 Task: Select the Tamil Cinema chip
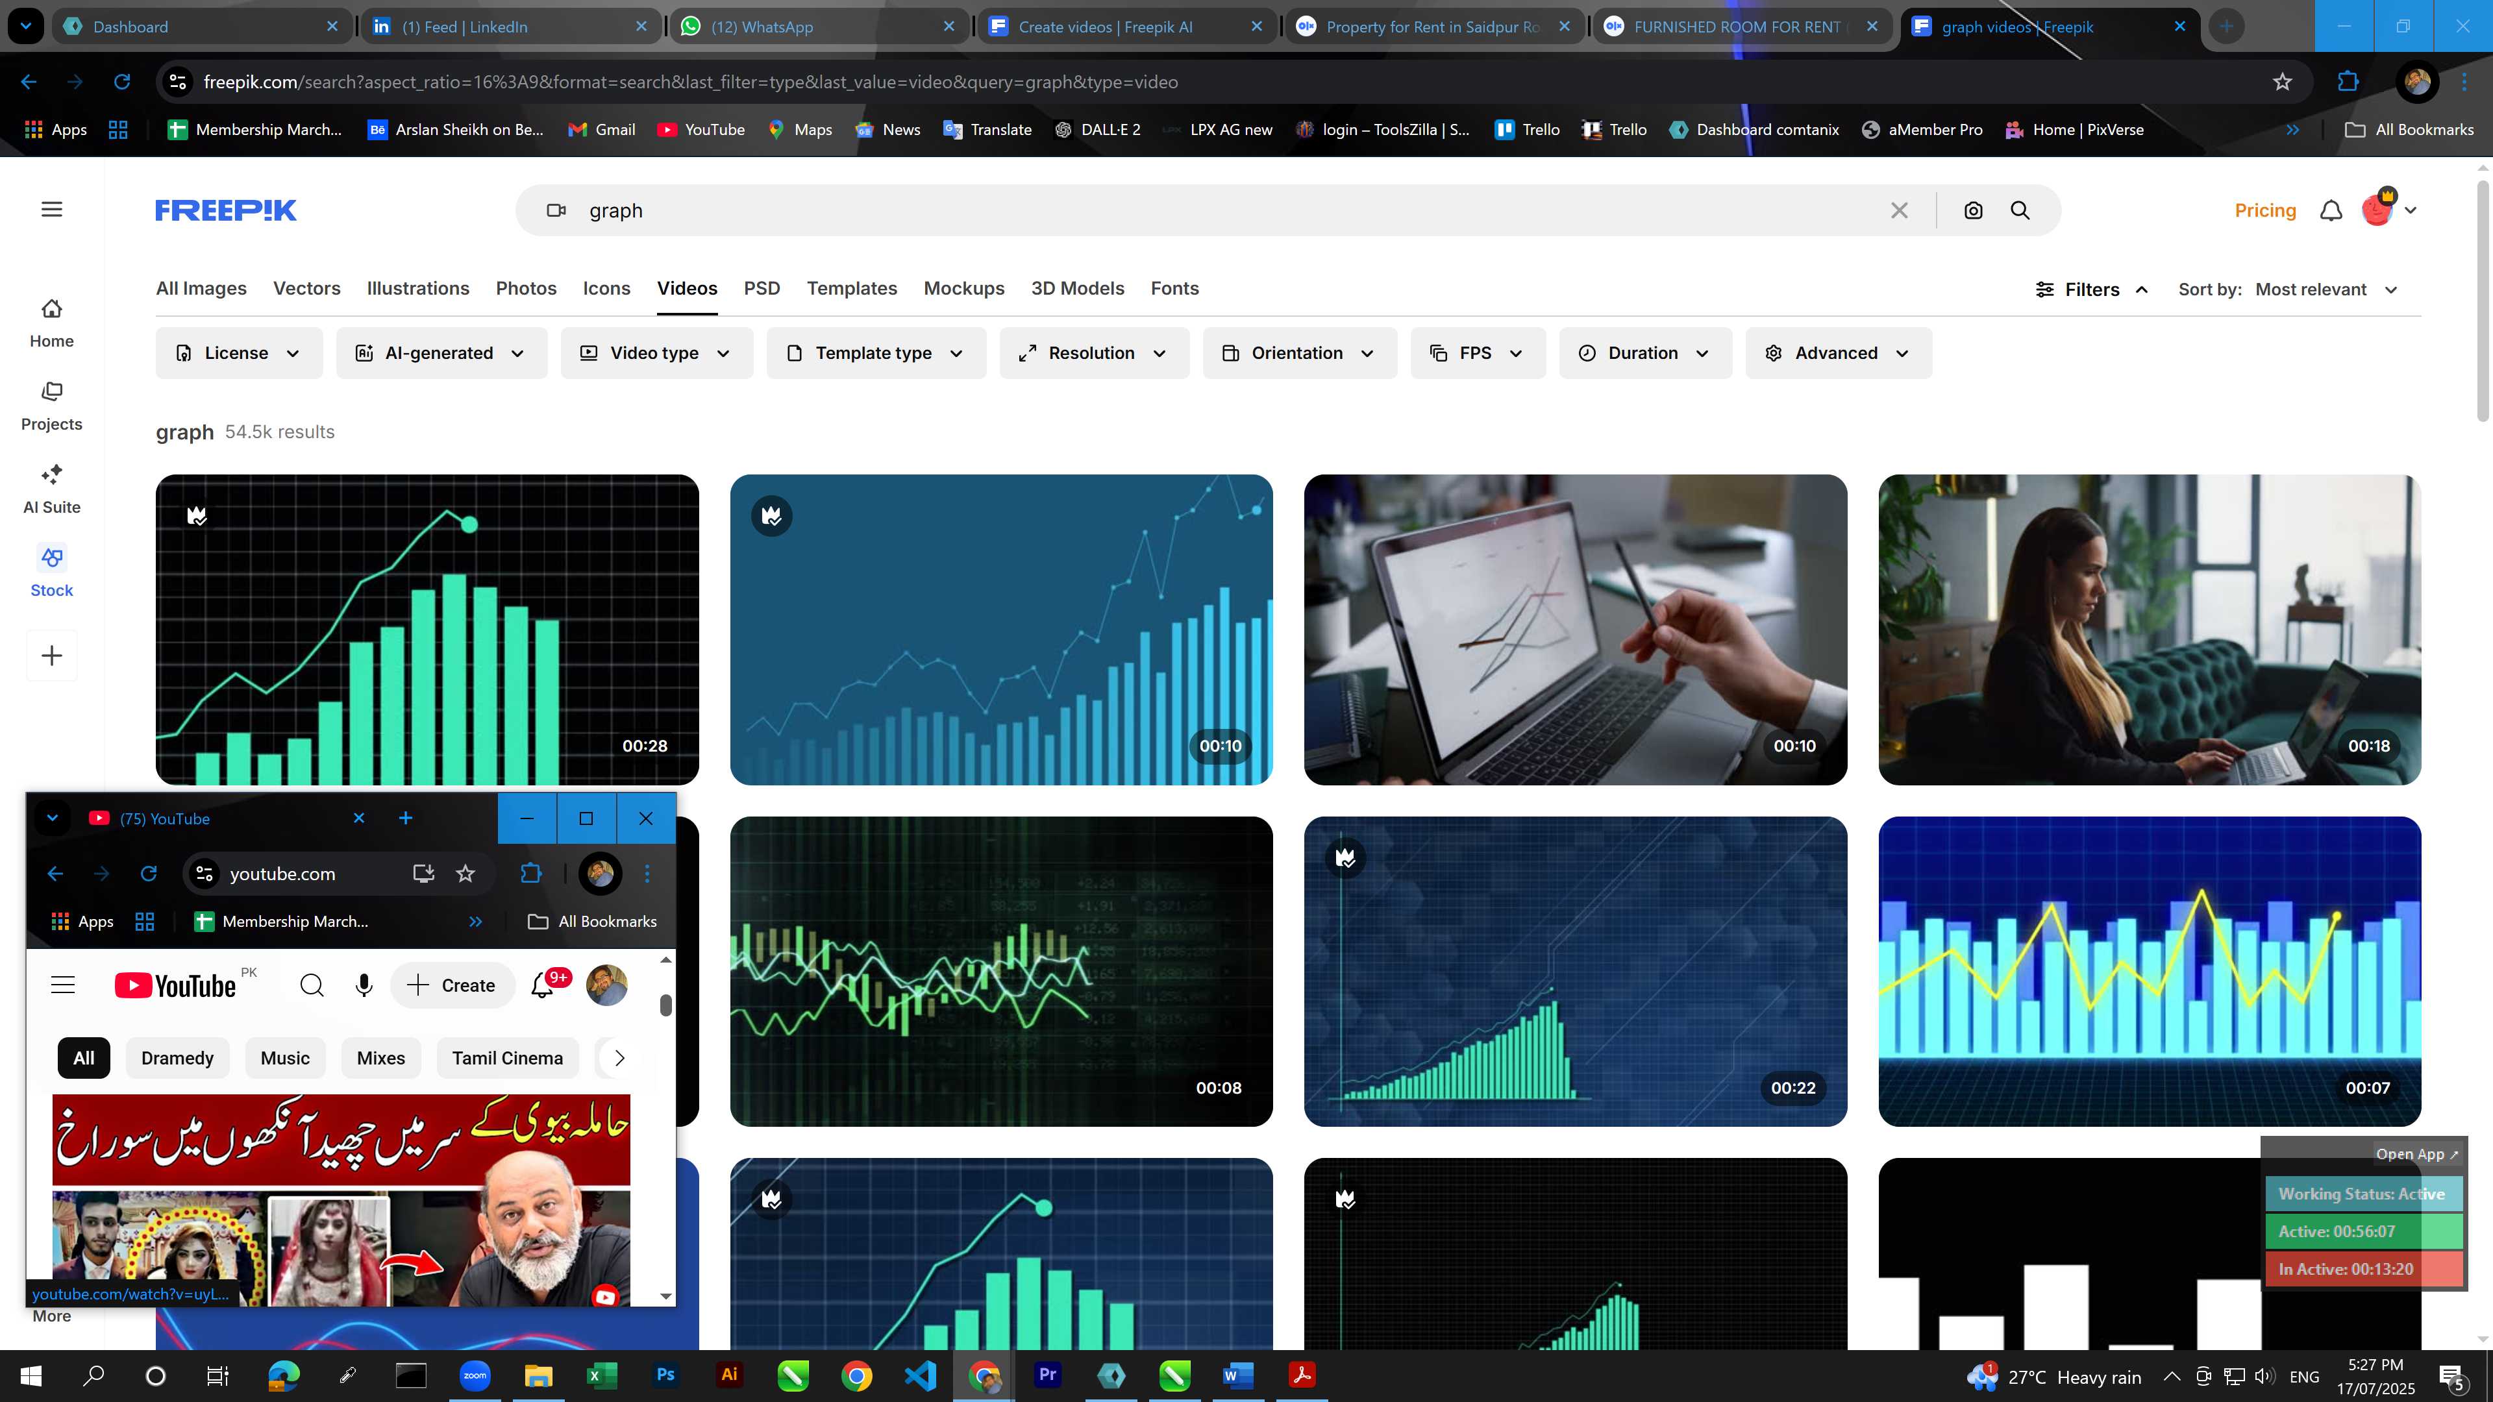coord(507,1057)
